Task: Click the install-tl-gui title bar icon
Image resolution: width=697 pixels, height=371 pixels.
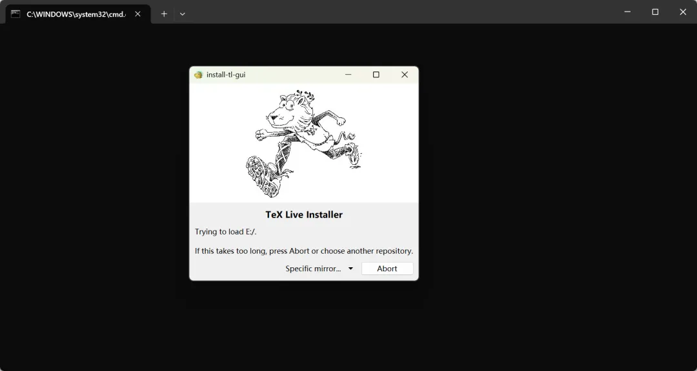Action: 198,75
